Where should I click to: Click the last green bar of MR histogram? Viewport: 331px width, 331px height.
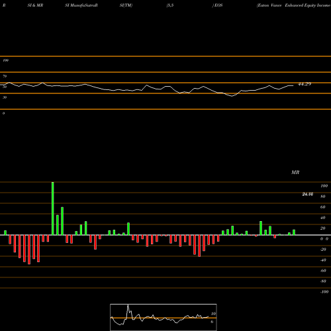coord(294,232)
